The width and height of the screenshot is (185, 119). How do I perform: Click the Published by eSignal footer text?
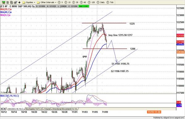click(x=169, y=118)
